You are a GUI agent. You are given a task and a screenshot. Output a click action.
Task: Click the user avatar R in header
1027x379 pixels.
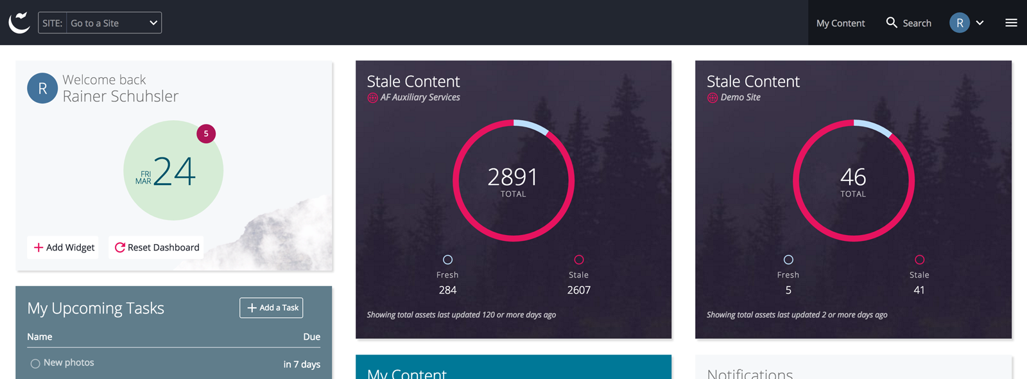pyautogui.click(x=960, y=22)
